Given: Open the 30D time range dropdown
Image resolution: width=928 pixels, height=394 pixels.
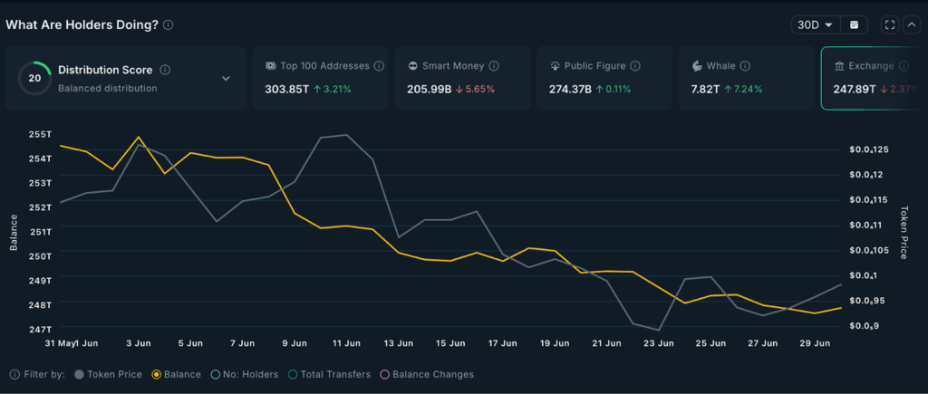Looking at the screenshot, I should click(815, 24).
